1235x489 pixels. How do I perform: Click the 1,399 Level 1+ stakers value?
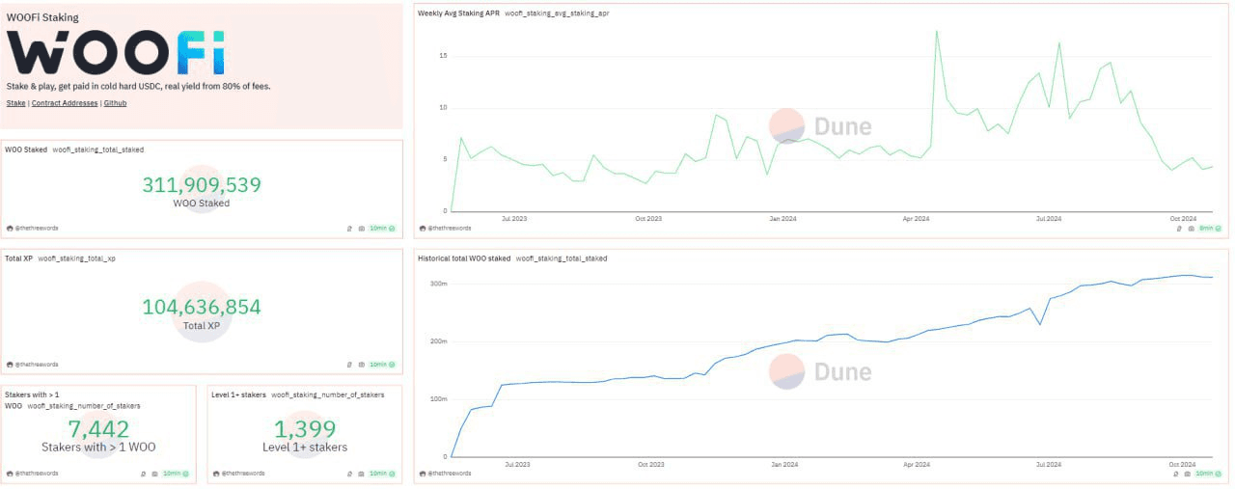(x=305, y=429)
